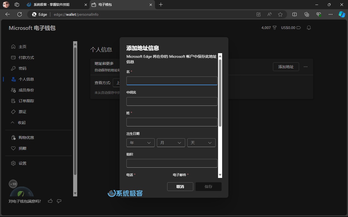Viewport: 348px width, 217px height.
Task: Click the 保存 save button
Action: [x=209, y=187]
